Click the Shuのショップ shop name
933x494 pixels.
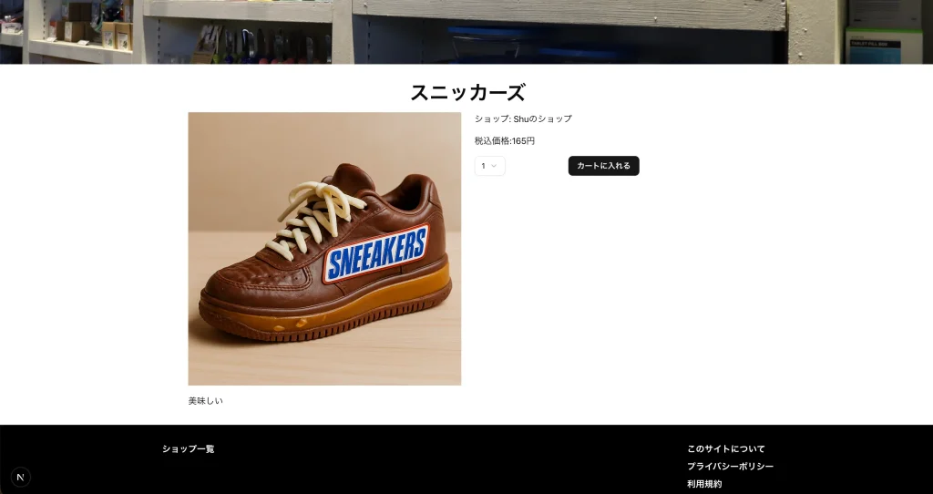coord(542,118)
